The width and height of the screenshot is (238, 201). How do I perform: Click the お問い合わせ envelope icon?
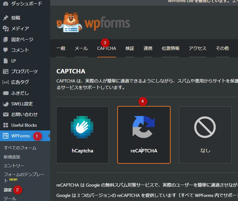pos(6,114)
